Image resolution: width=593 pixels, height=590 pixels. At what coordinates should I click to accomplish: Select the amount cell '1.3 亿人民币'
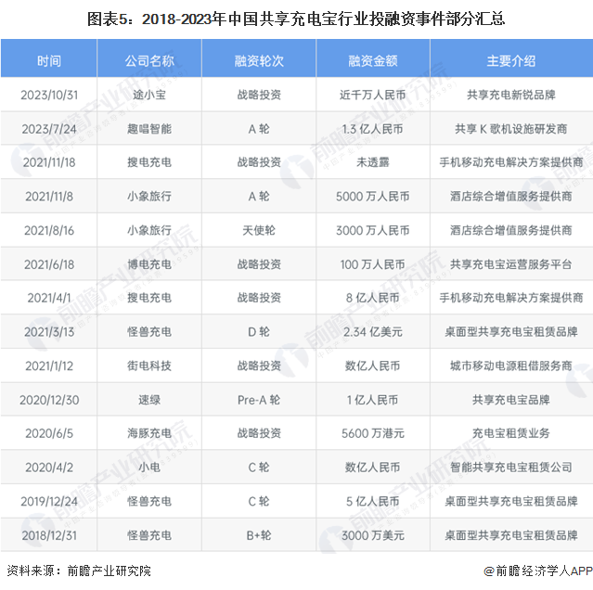coord(373,129)
